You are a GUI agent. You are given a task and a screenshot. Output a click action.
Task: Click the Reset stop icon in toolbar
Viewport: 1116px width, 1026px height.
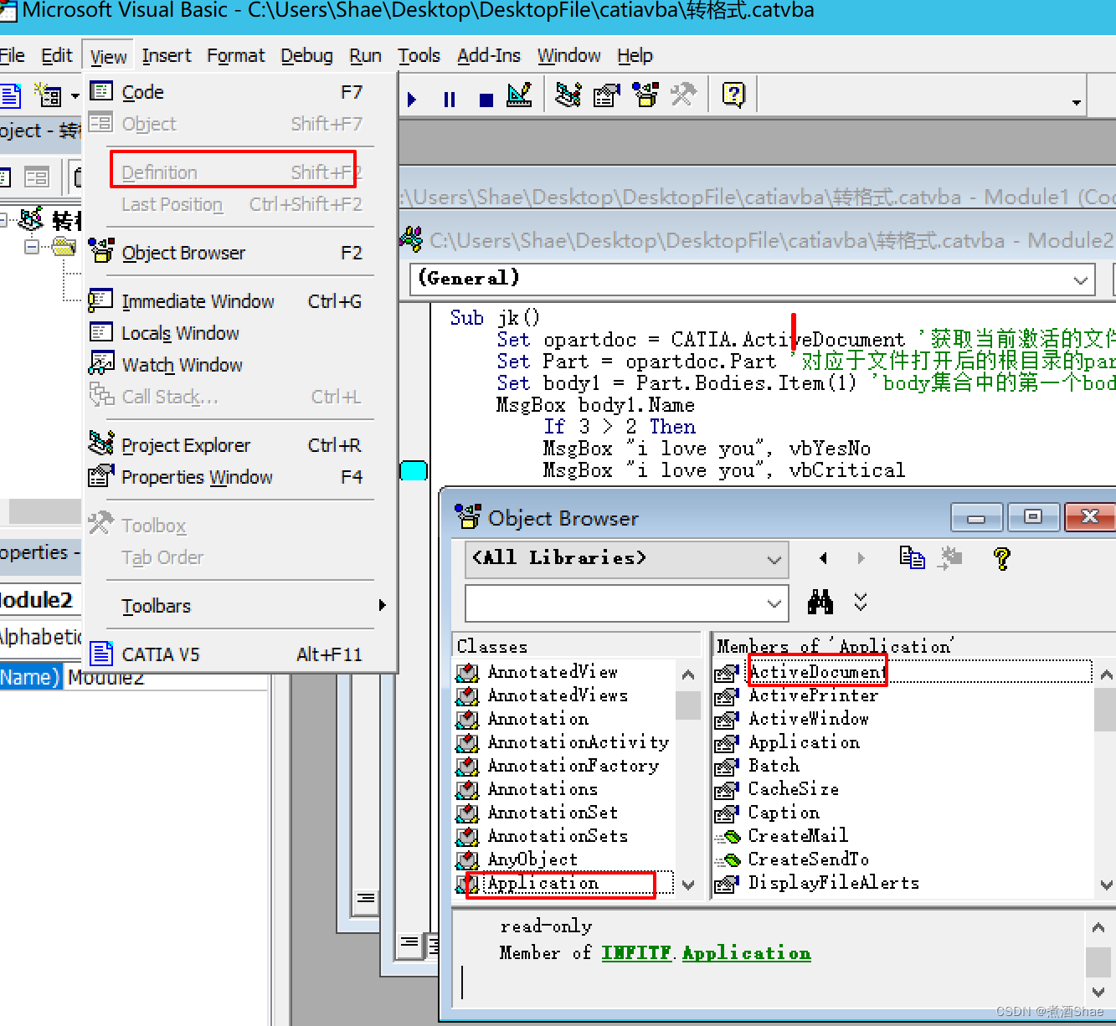tap(486, 100)
